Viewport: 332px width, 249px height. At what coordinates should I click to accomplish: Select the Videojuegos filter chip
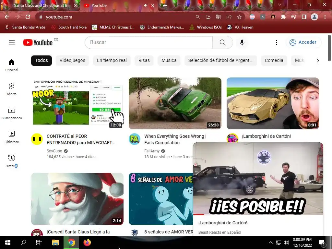[72, 61]
